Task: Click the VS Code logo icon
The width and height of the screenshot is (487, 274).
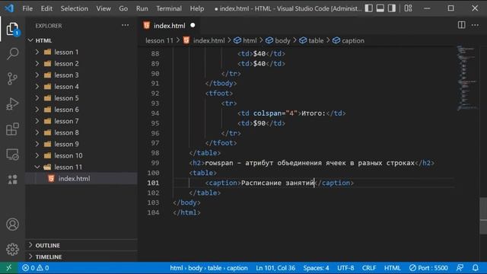Action: click(9, 8)
